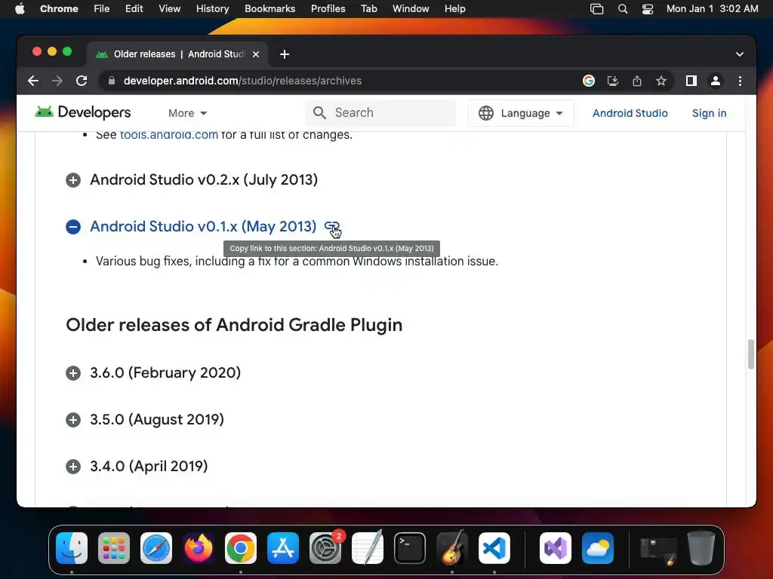Open the Chrome menu in menu bar
This screenshot has width=773, height=579.
click(x=59, y=9)
